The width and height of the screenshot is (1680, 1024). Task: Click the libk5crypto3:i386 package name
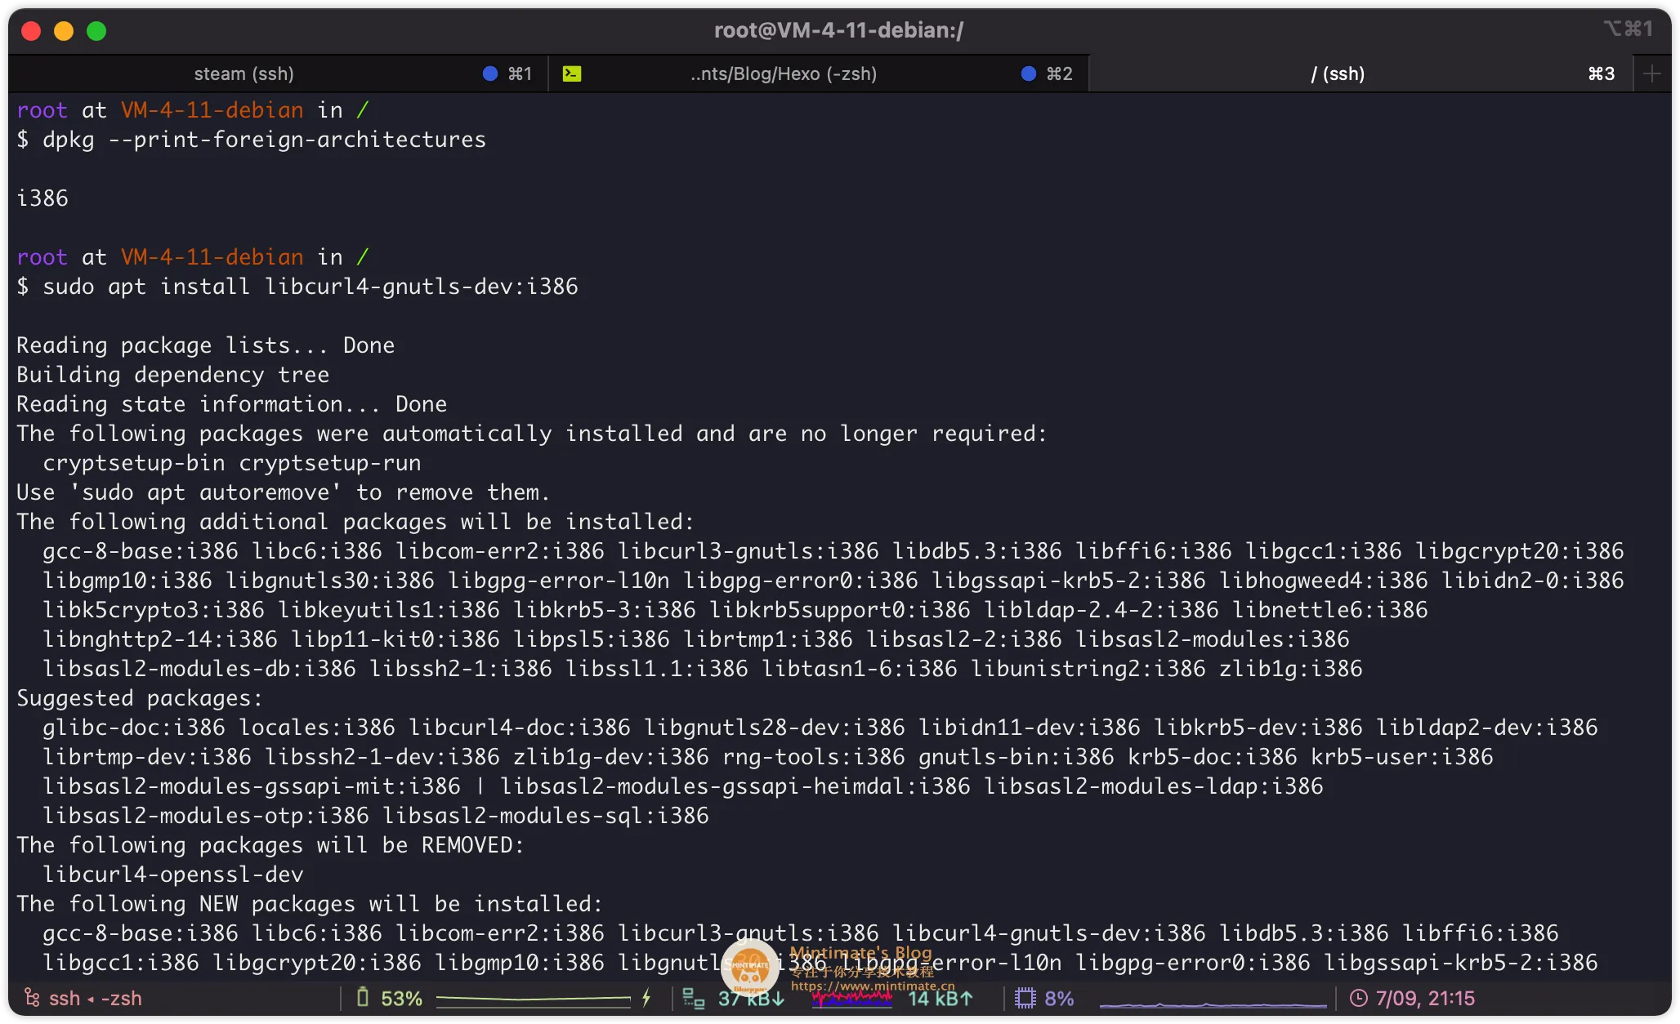click(x=154, y=610)
